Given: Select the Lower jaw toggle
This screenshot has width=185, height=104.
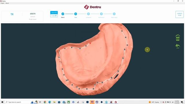Looking at the screenshot, I should point(54,16).
